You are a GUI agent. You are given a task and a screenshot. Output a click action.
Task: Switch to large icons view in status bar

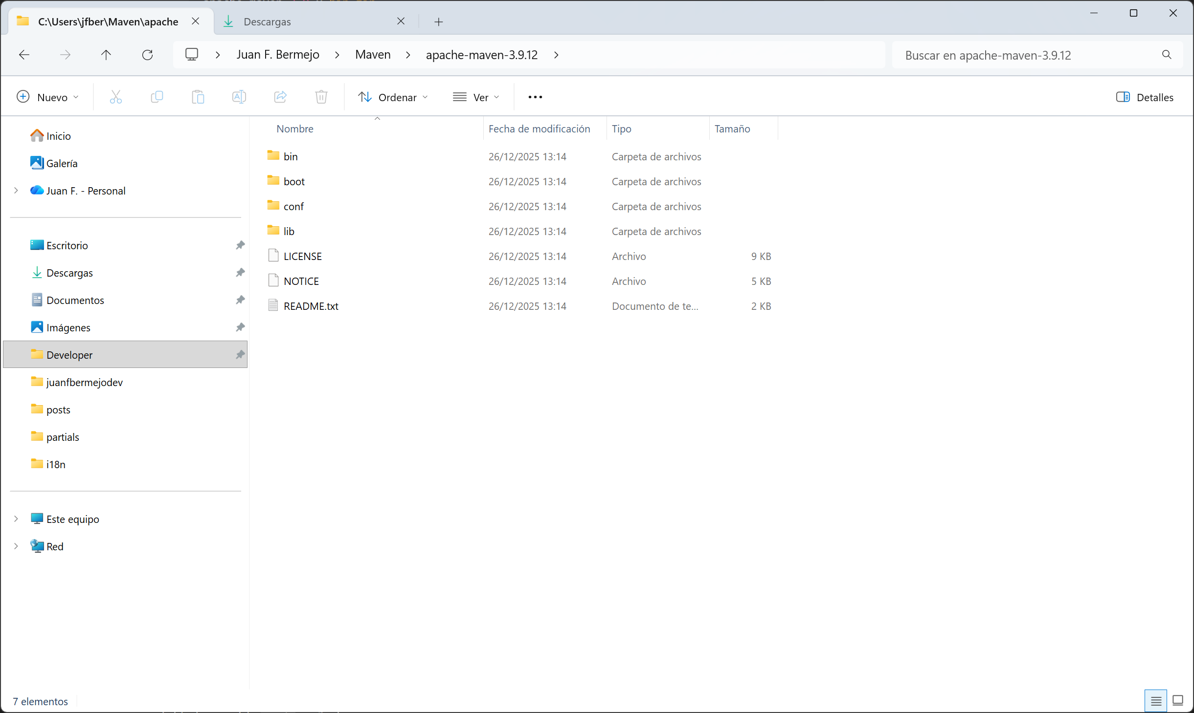(1178, 701)
